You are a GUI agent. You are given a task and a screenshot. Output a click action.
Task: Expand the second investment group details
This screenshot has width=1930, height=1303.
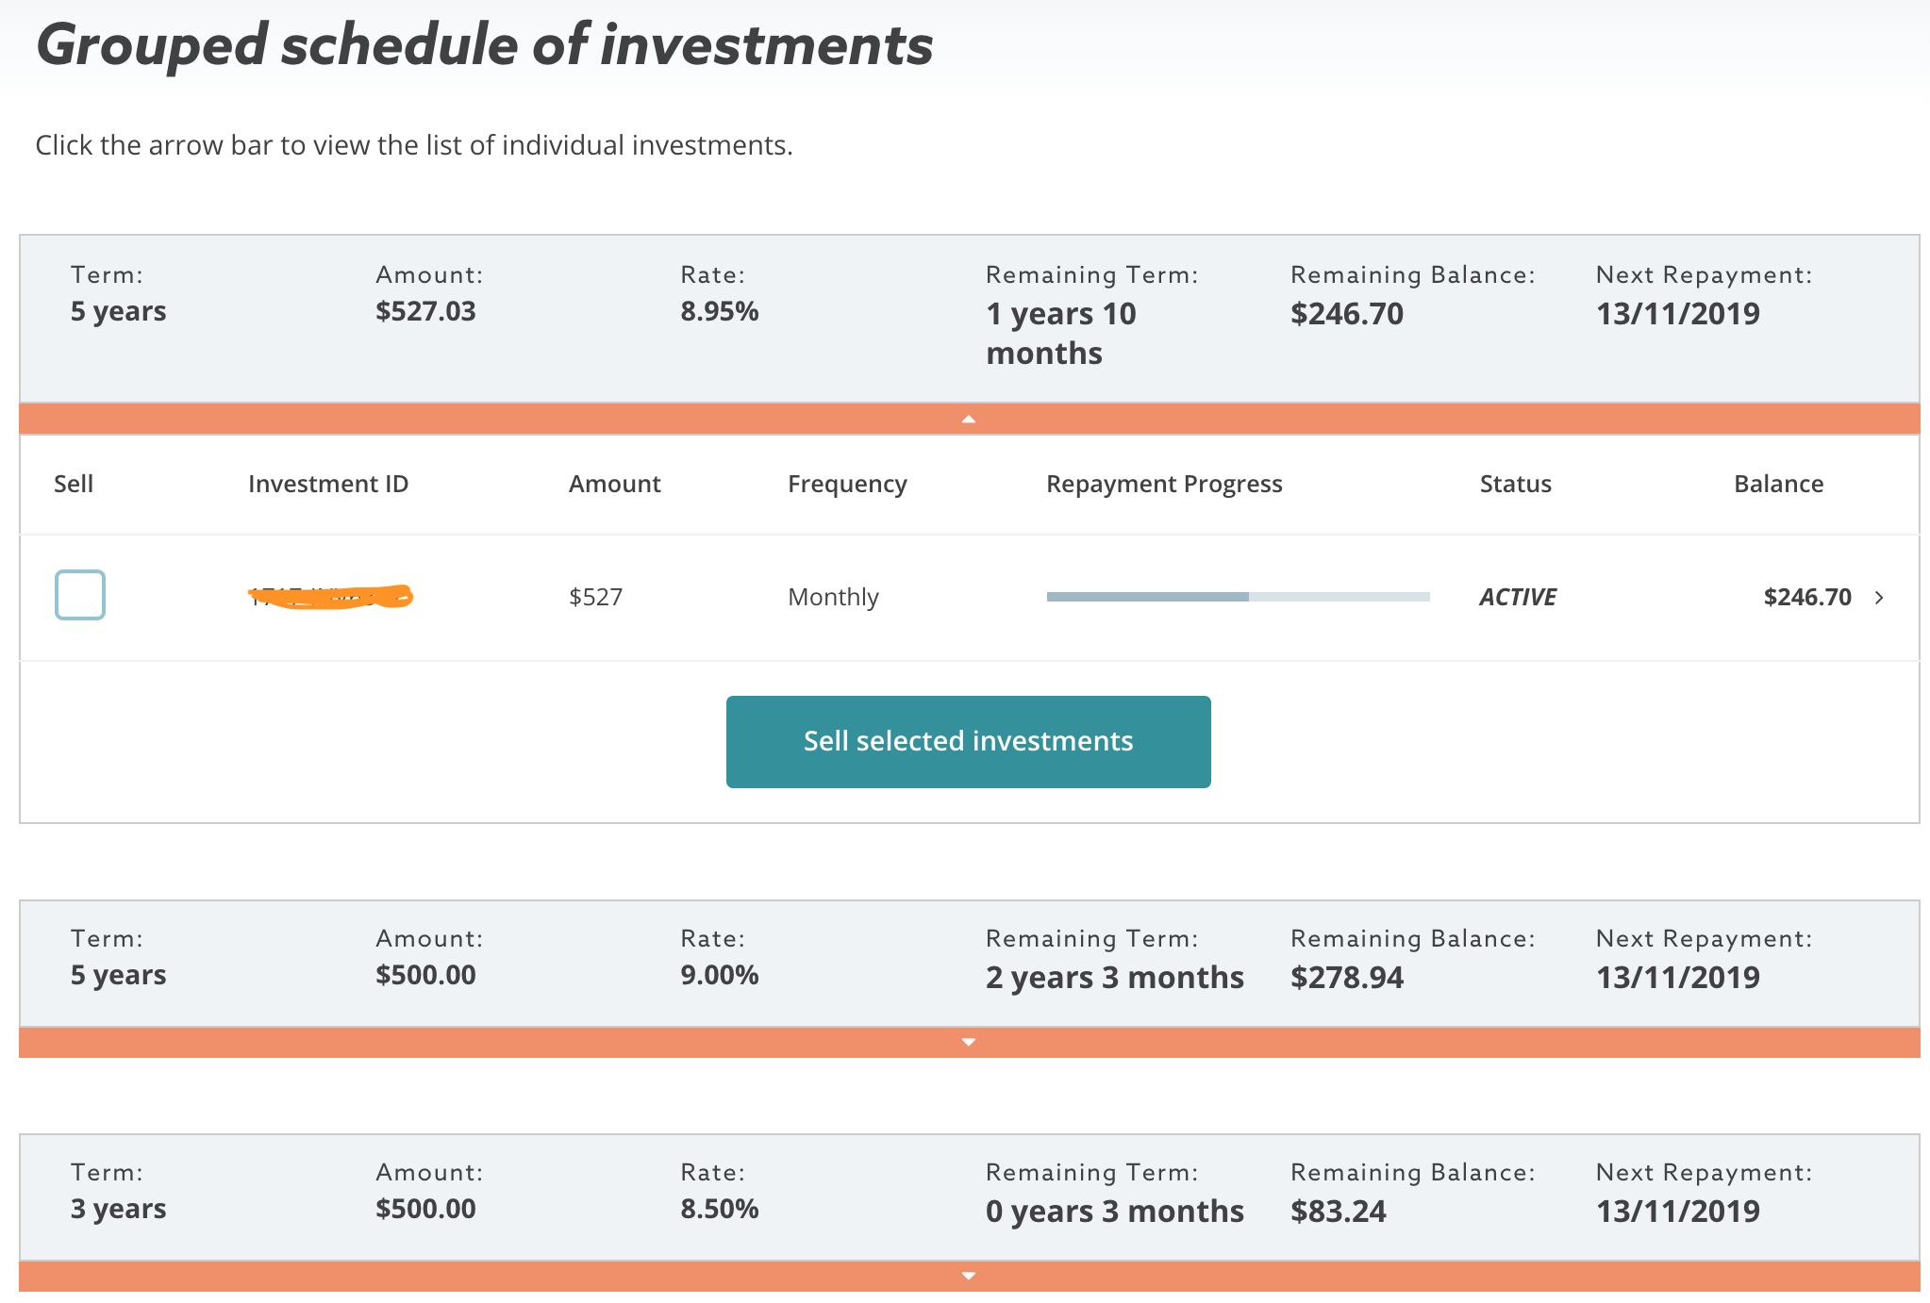[x=967, y=1041]
